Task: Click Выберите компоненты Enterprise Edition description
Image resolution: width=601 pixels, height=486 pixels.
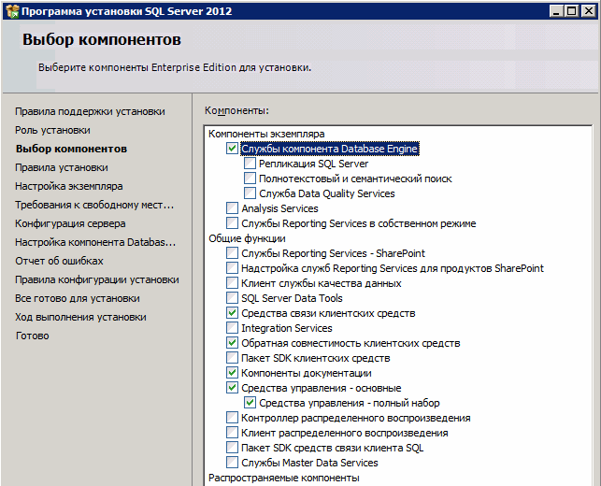Action: point(175,67)
